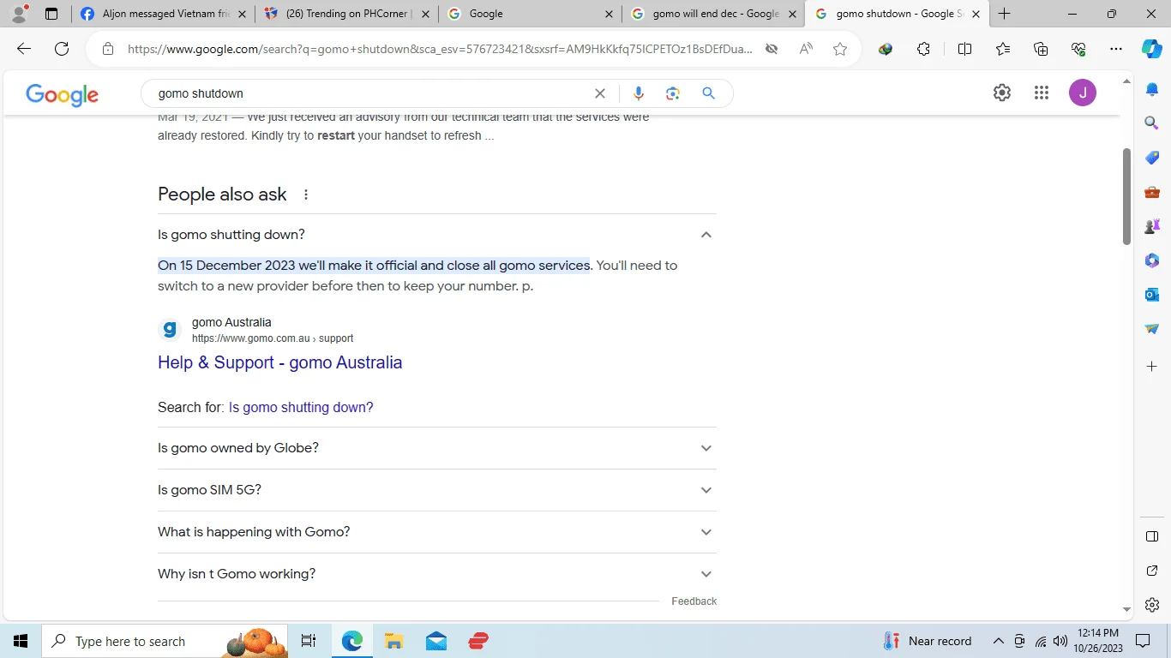Expand 'Why isn t Gomo working?'
The width and height of the screenshot is (1171, 658).
pos(437,574)
